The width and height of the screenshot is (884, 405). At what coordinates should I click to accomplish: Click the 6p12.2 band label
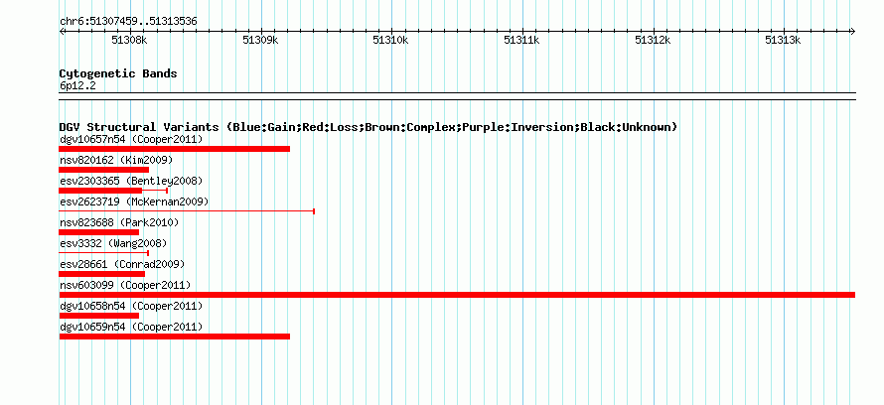pos(77,86)
